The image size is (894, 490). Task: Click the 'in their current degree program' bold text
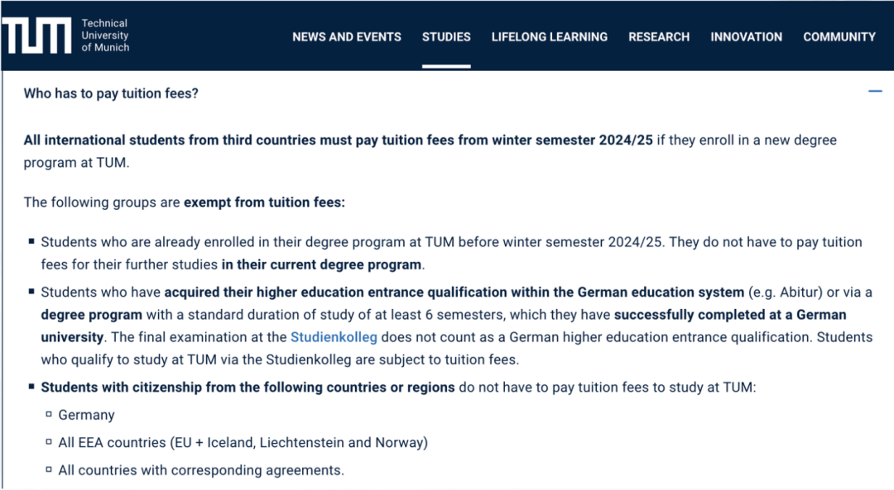click(321, 264)
